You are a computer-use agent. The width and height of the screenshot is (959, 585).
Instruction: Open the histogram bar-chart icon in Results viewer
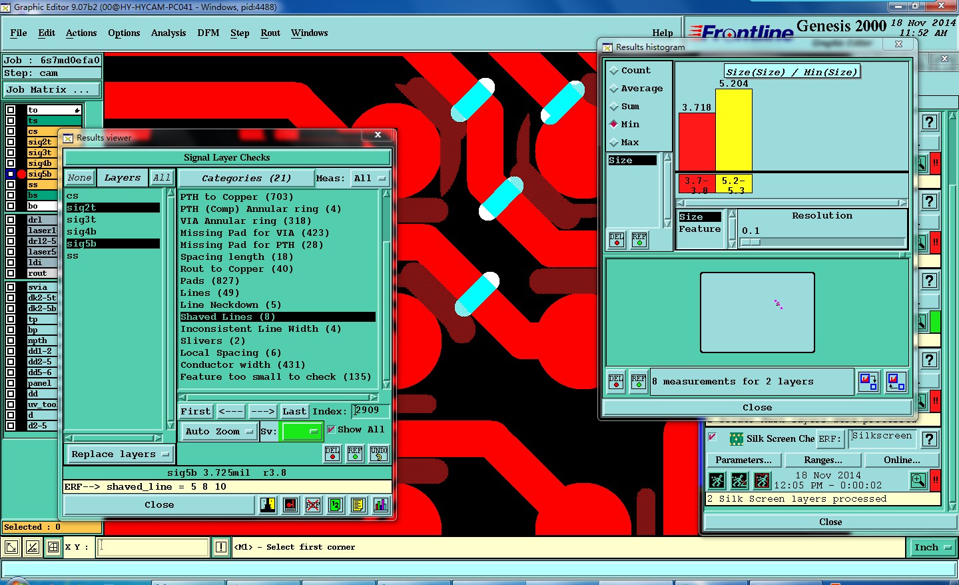coord(380,505)
